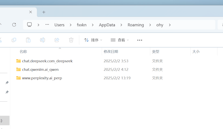Click the Refresh icon in the navigation bar
Viewport: 223px width, 129px height.
click(x=14, y=25)
